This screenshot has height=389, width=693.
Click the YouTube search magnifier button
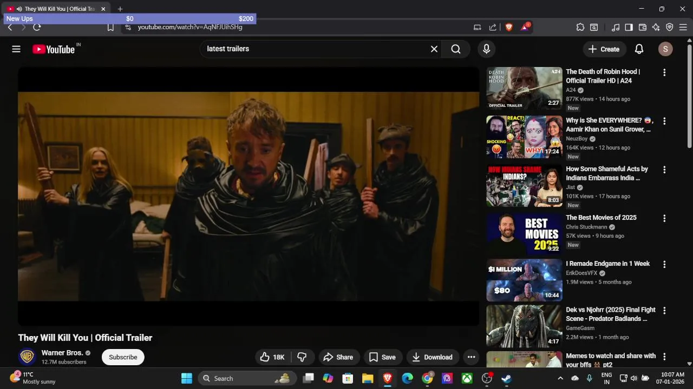tap(456, 49)
